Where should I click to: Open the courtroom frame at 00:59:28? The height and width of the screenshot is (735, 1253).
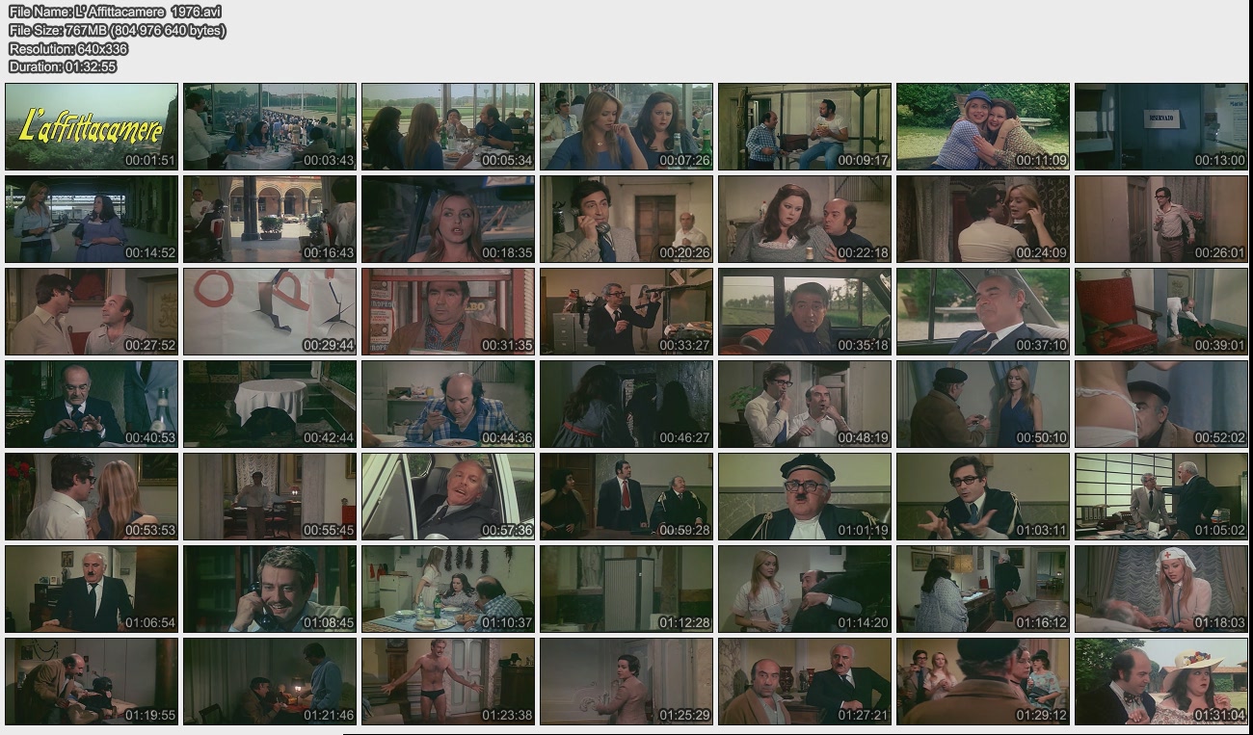click(626, 496)
